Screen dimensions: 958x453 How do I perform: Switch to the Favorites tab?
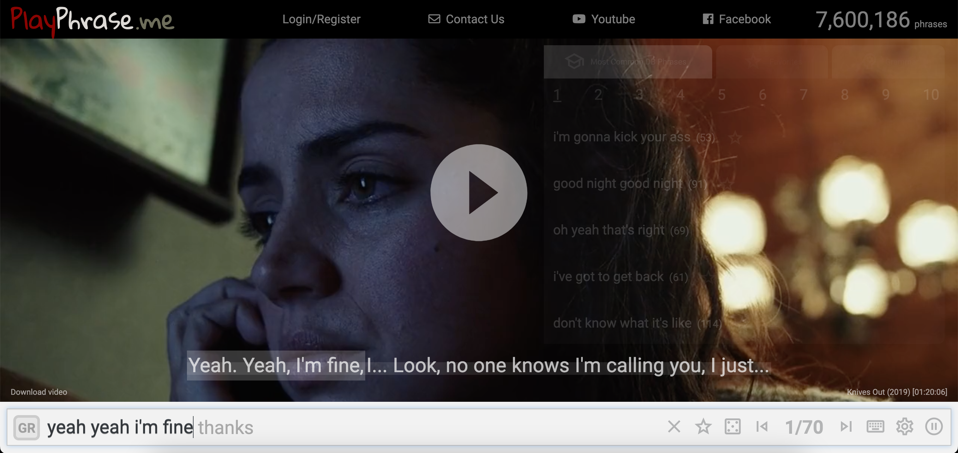[772, 62]
